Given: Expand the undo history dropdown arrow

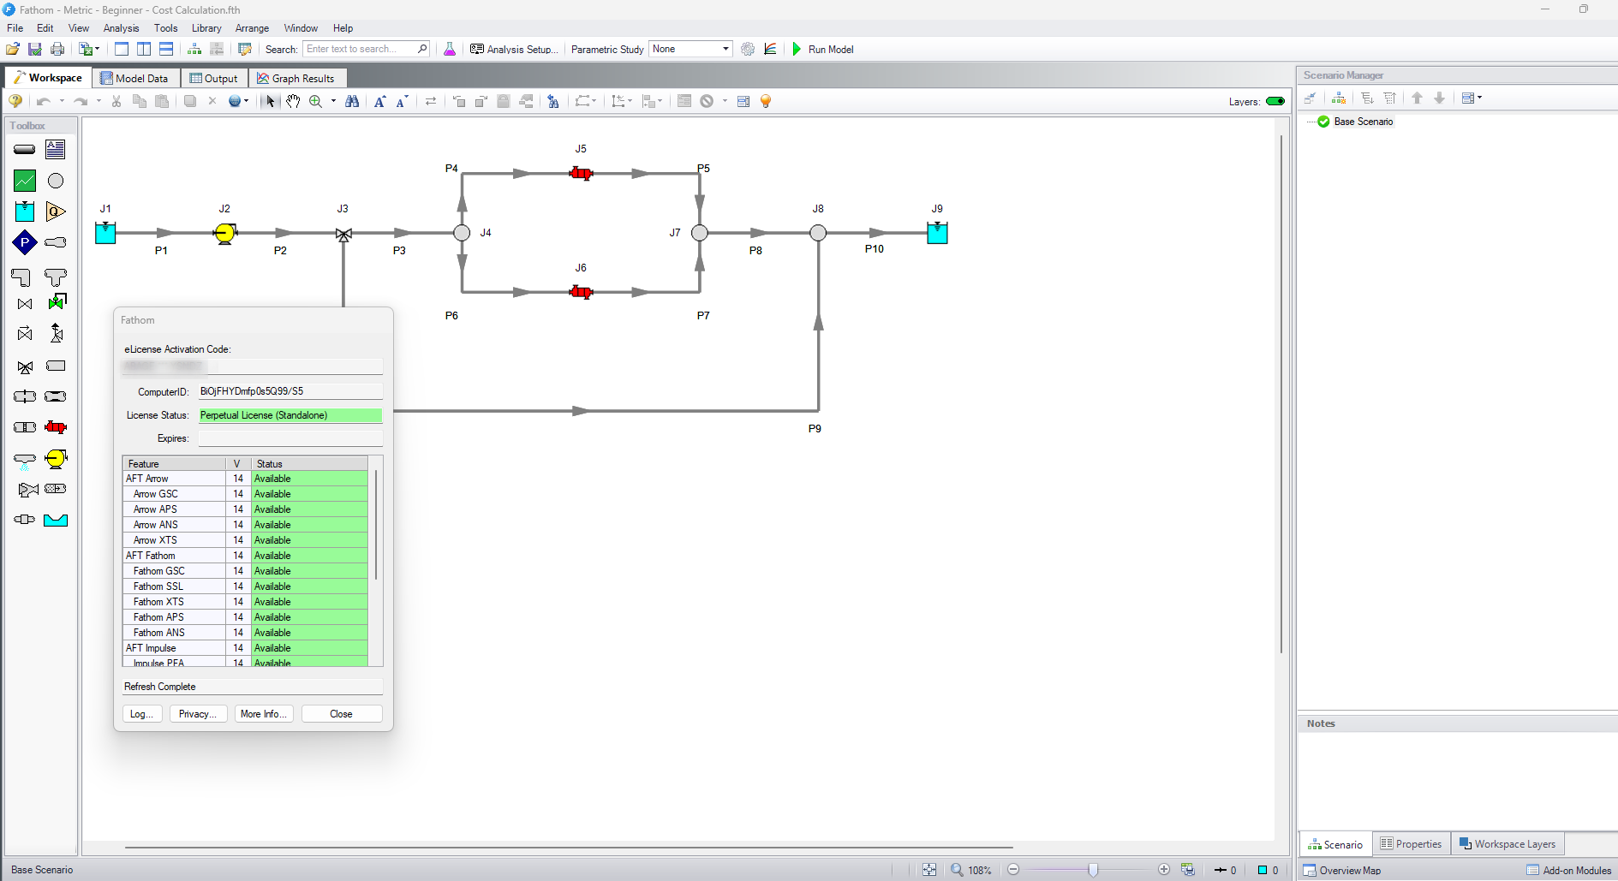Looking at the screenshot, I should (62, 101).
